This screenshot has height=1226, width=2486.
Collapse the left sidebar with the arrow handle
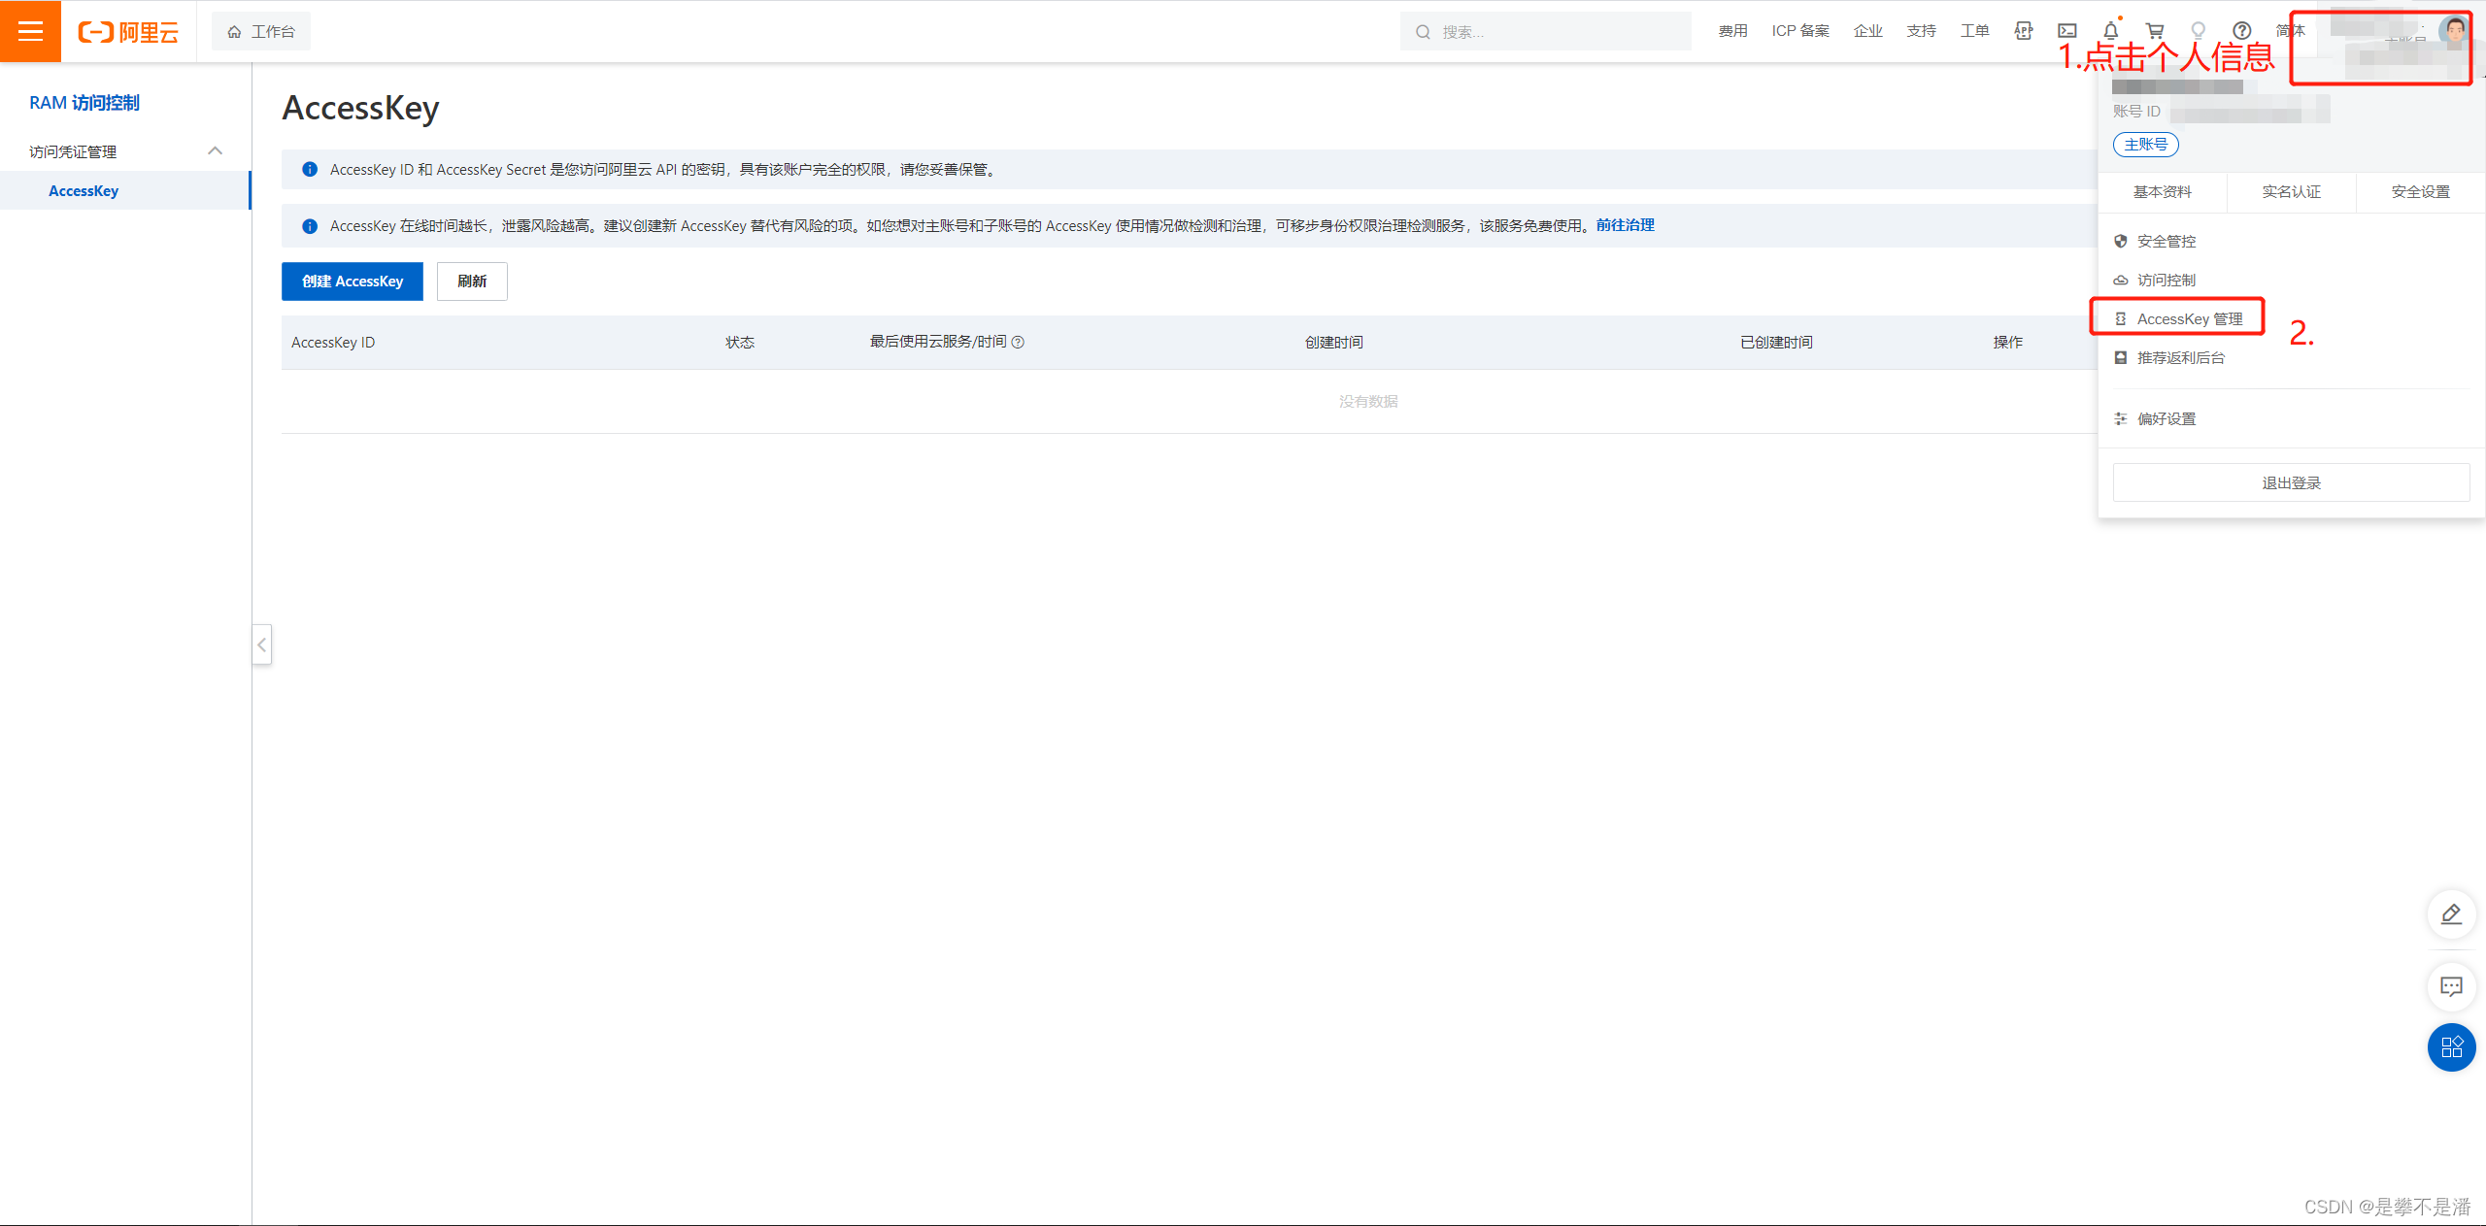tap(261, 645)
